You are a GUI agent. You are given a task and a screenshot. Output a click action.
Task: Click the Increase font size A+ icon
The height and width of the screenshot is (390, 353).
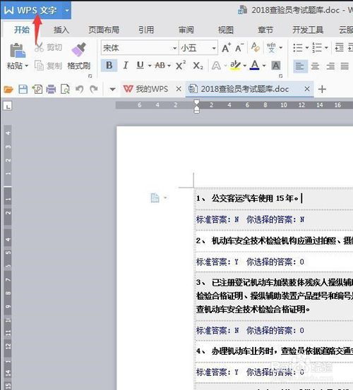(x=226, y=48)
